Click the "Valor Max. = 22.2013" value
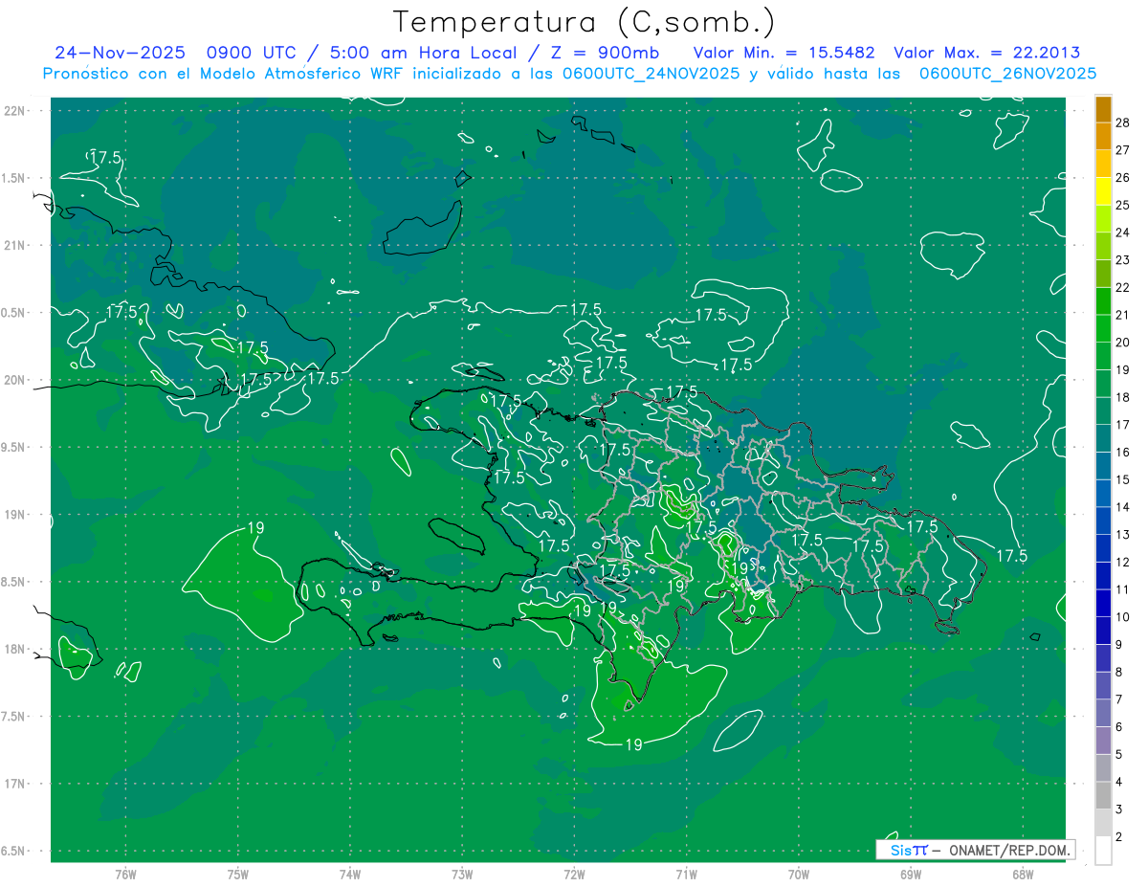Image resolution: width=1148 pixels, height=887 pixels. 986,53
